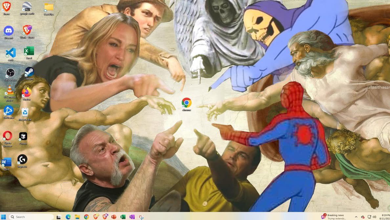390x220 pixels.
Task: Select the Steam desktop shortcut
Action: coord(29,74)
